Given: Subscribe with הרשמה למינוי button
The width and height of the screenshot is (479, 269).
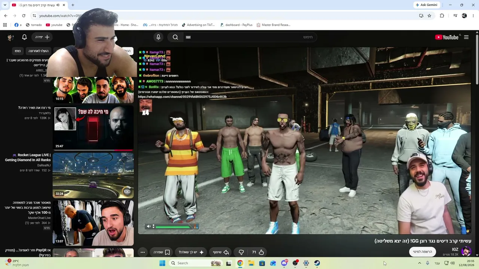Looking at the screenshot, I should pyautogui.click(x=422, y=251).
